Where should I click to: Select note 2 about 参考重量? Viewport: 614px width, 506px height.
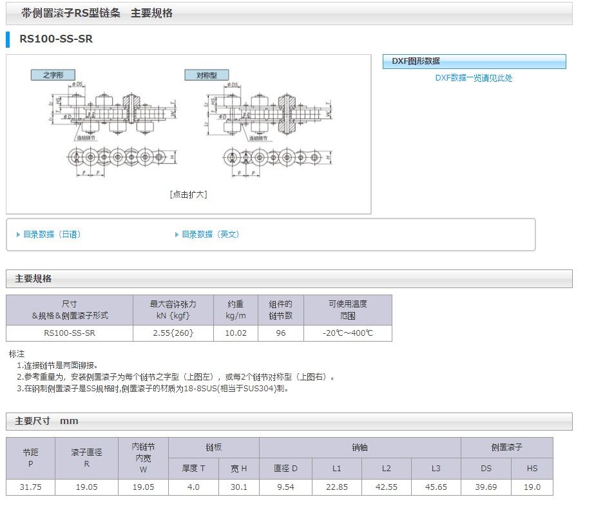click(176, 377)
